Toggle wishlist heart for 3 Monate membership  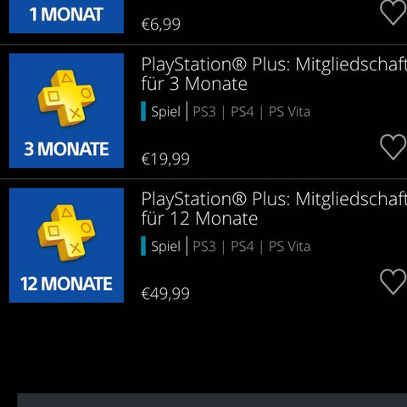pos(393,147)
